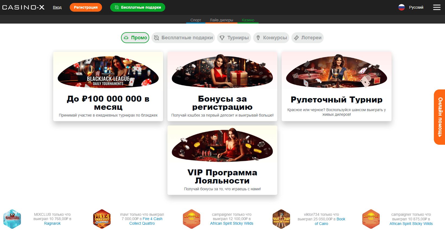Open the Blackjack League promo card image

[108, 72]
